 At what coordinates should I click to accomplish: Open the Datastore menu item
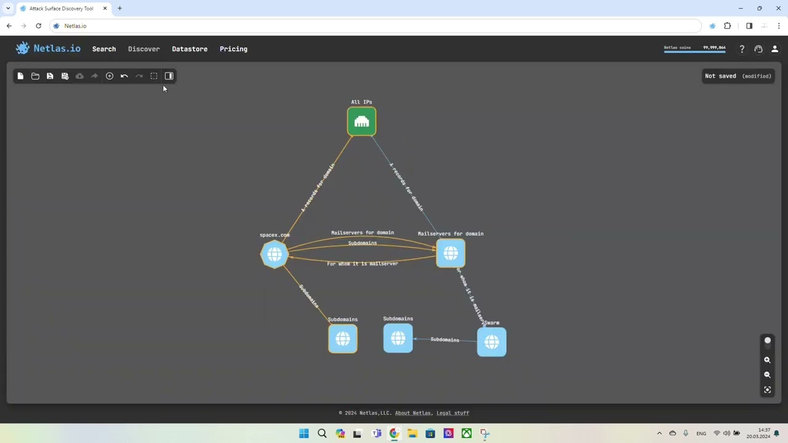[x=190, y=49]
